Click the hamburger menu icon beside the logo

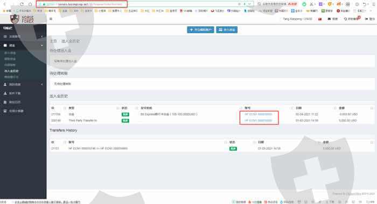click(x=51, y=19)
